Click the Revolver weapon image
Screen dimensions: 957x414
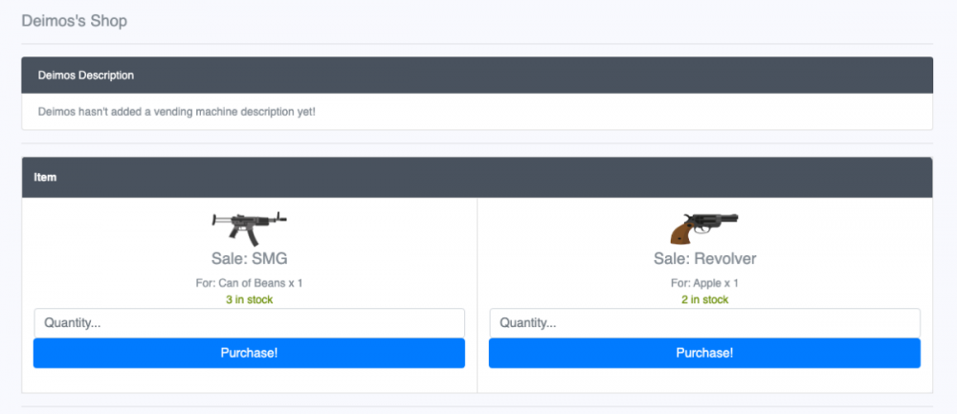pos(704,228)
